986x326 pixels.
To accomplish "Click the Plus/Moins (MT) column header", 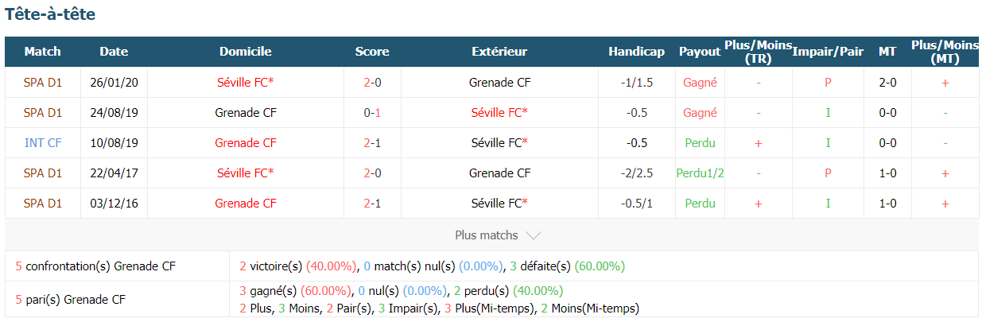I will pyautogui.click(x=945, y=52).
